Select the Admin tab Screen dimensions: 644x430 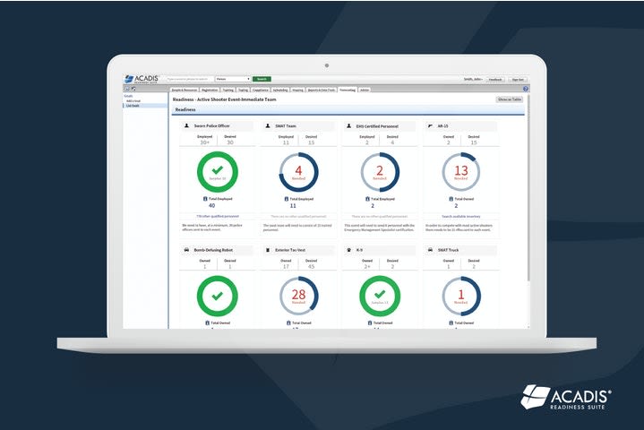365,90
